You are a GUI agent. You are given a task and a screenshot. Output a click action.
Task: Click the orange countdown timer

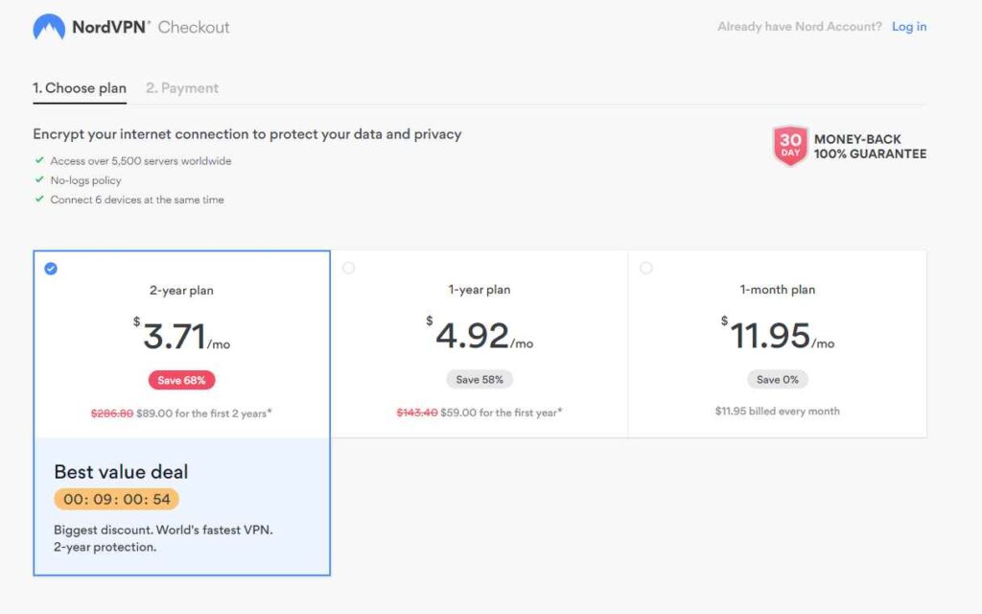tap(116, 500)
